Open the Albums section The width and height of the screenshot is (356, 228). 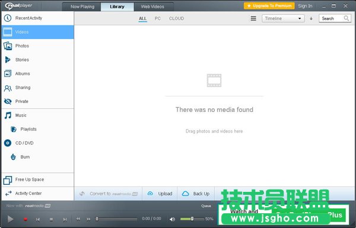(x=38, y=73)
